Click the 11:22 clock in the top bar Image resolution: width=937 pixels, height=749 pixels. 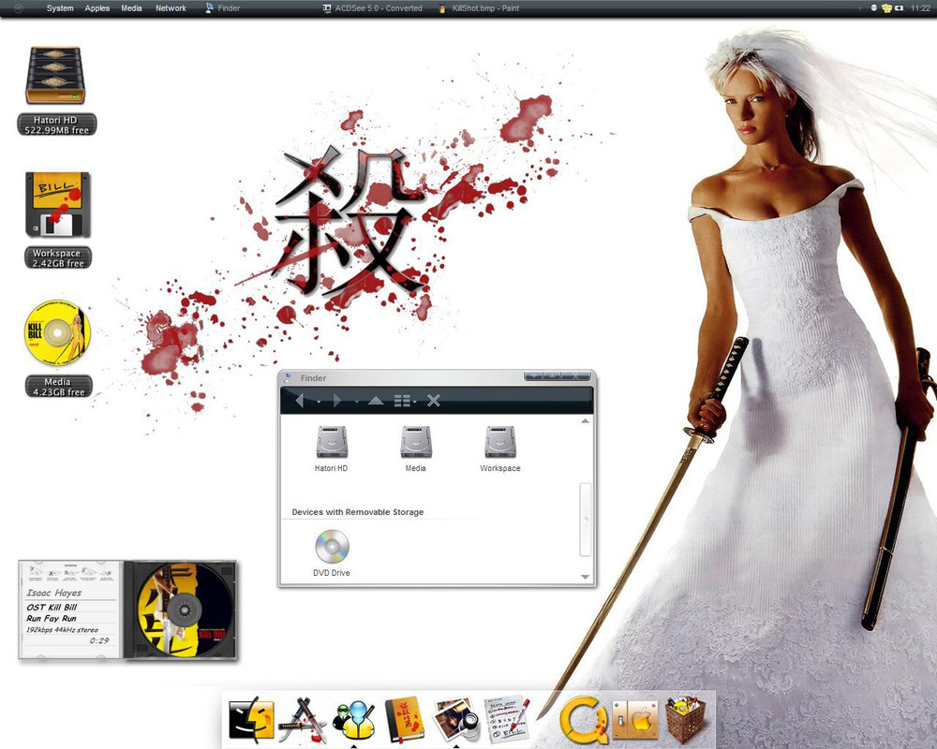(920, 8)
